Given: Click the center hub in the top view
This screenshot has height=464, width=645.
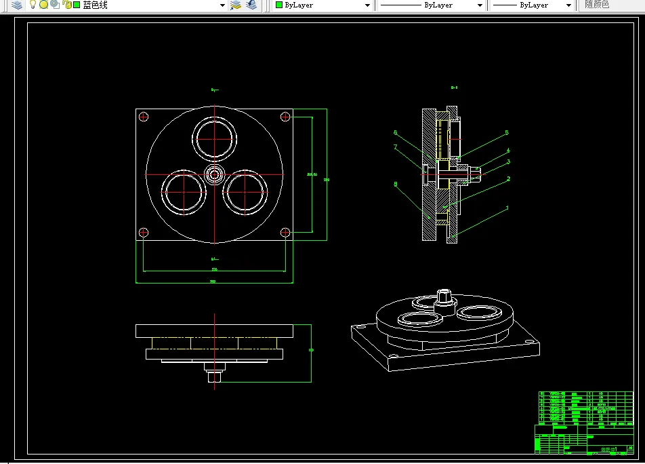Looking at the screenshot, I should (x=215, y=174).
